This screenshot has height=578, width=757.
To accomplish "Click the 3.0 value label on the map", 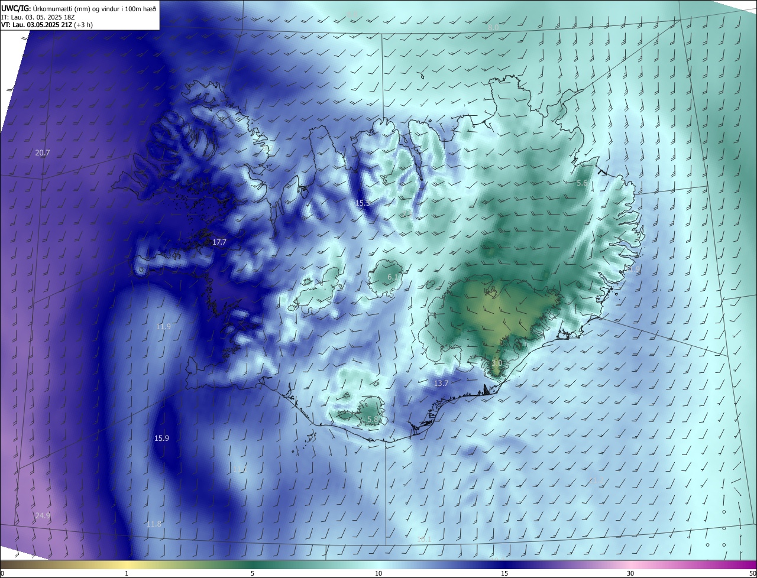I will click(x=497, y=363).
